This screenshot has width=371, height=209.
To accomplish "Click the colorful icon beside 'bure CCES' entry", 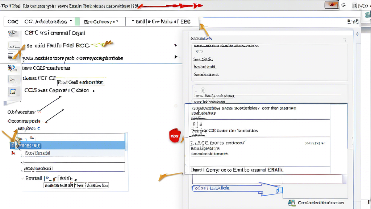I will tap(12, 68).
